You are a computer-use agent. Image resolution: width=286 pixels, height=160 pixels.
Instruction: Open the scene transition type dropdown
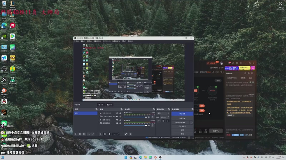(163, 113)
